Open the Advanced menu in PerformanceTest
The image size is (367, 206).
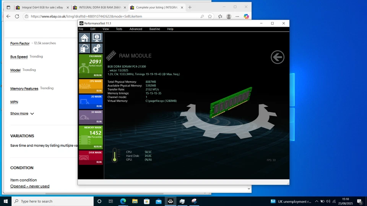pos(136,29)
